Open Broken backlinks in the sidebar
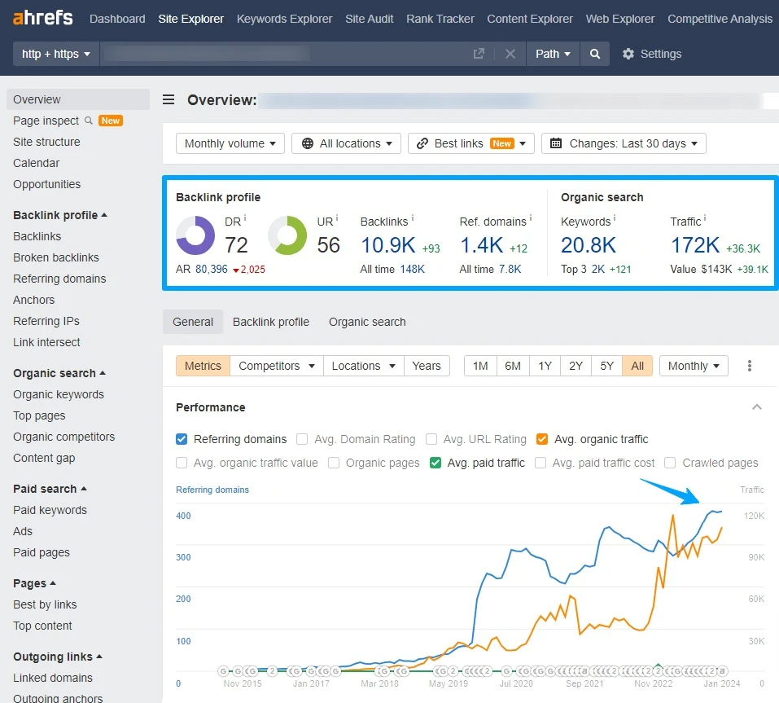Screen dimensions: 779x703 (56, 257)
